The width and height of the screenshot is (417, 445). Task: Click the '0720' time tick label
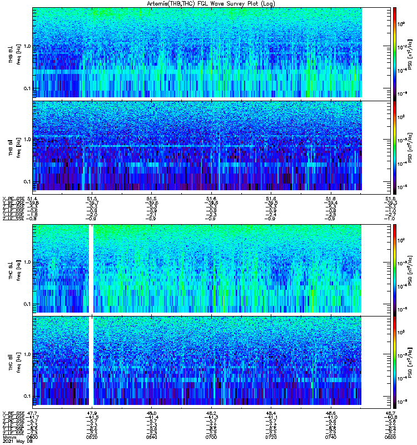[271, 437]
